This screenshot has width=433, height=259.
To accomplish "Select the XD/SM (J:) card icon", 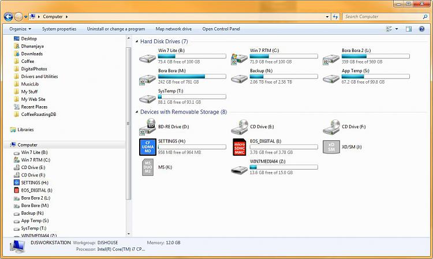I will tap(331, 147).
